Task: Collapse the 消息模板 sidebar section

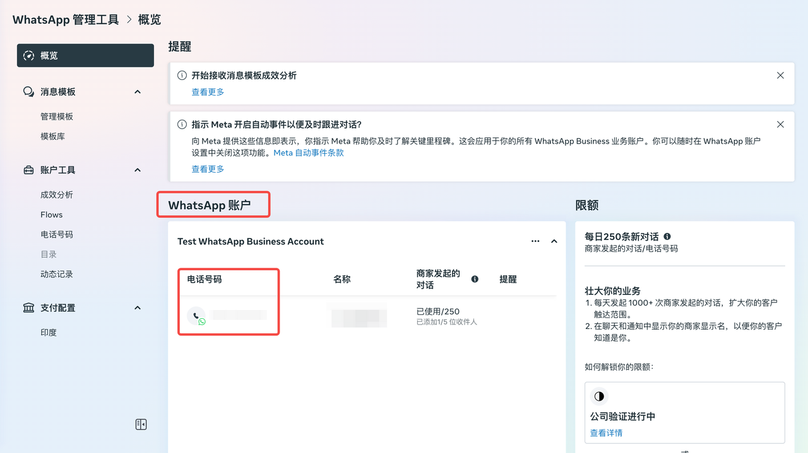Action: pyautogui.click(x=138, y=92)
